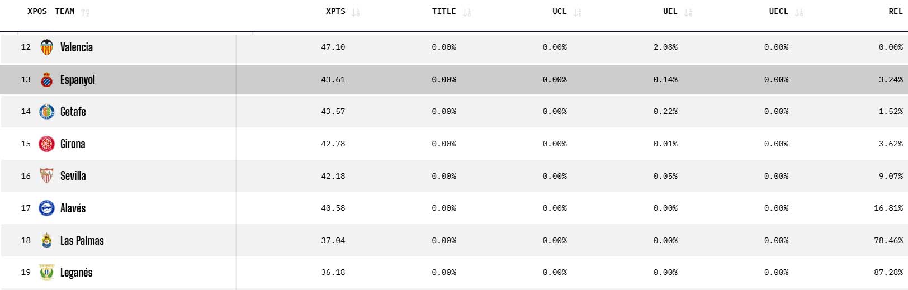Click the Espanyol club crest icon
Screen dimensions: 908x290
47,80
